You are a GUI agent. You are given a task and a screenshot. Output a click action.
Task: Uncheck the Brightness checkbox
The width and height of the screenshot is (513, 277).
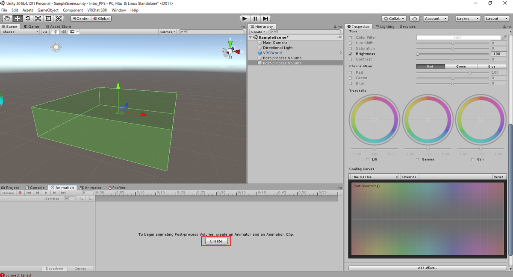tap(351, 54)
